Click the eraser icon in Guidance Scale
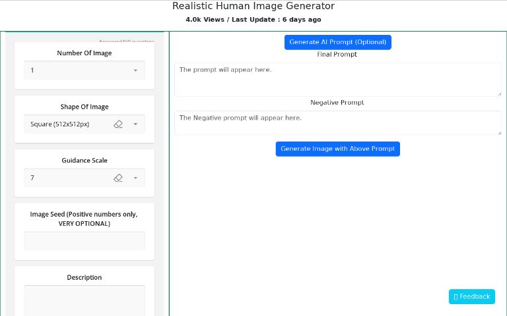Screen dimensions: 507x316 tap(118, 178)
